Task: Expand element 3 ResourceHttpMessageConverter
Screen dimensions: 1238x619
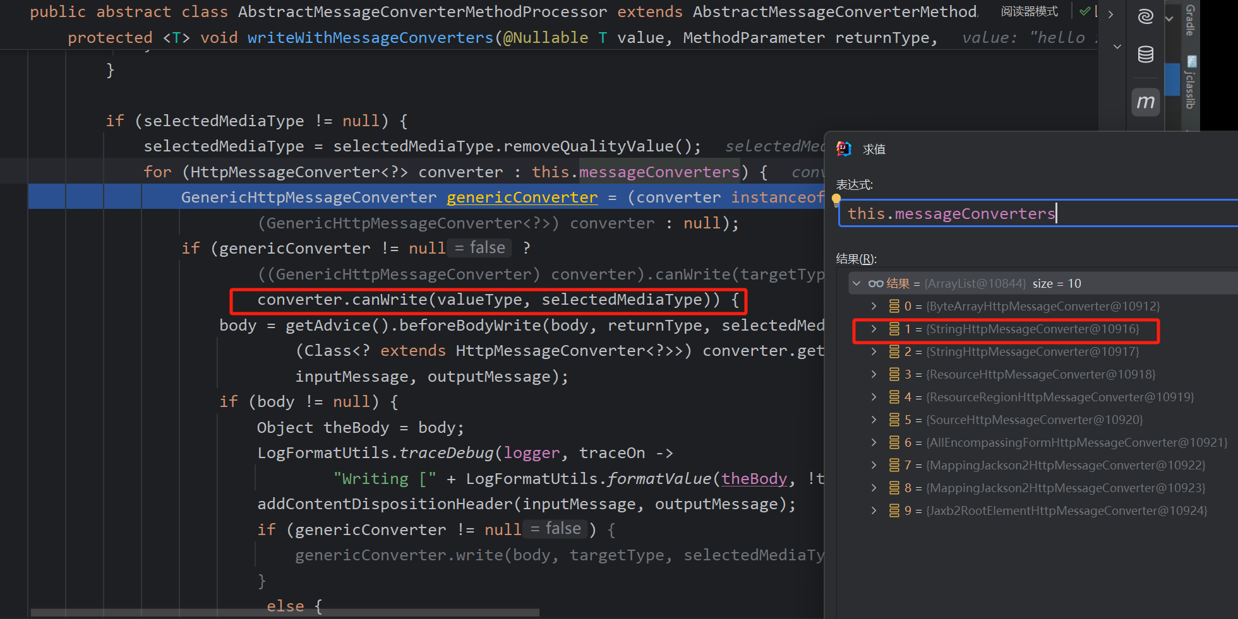Action: (x=874, y=374)
